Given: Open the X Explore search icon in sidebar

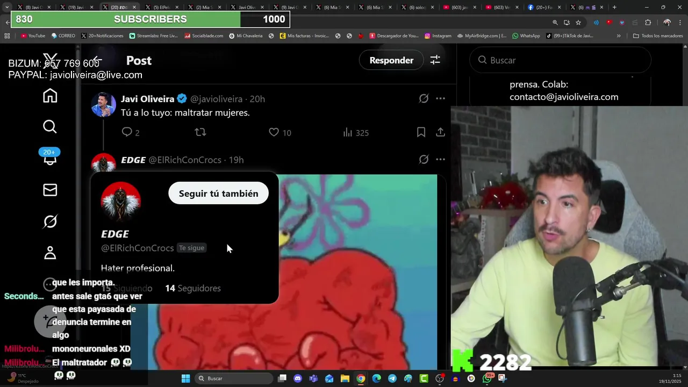Looking at the screenshot, I should 50,127.
